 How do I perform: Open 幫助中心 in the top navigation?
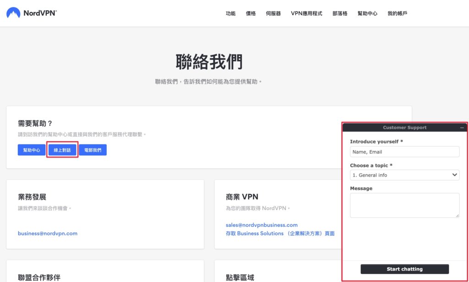[x=367, y=13]
